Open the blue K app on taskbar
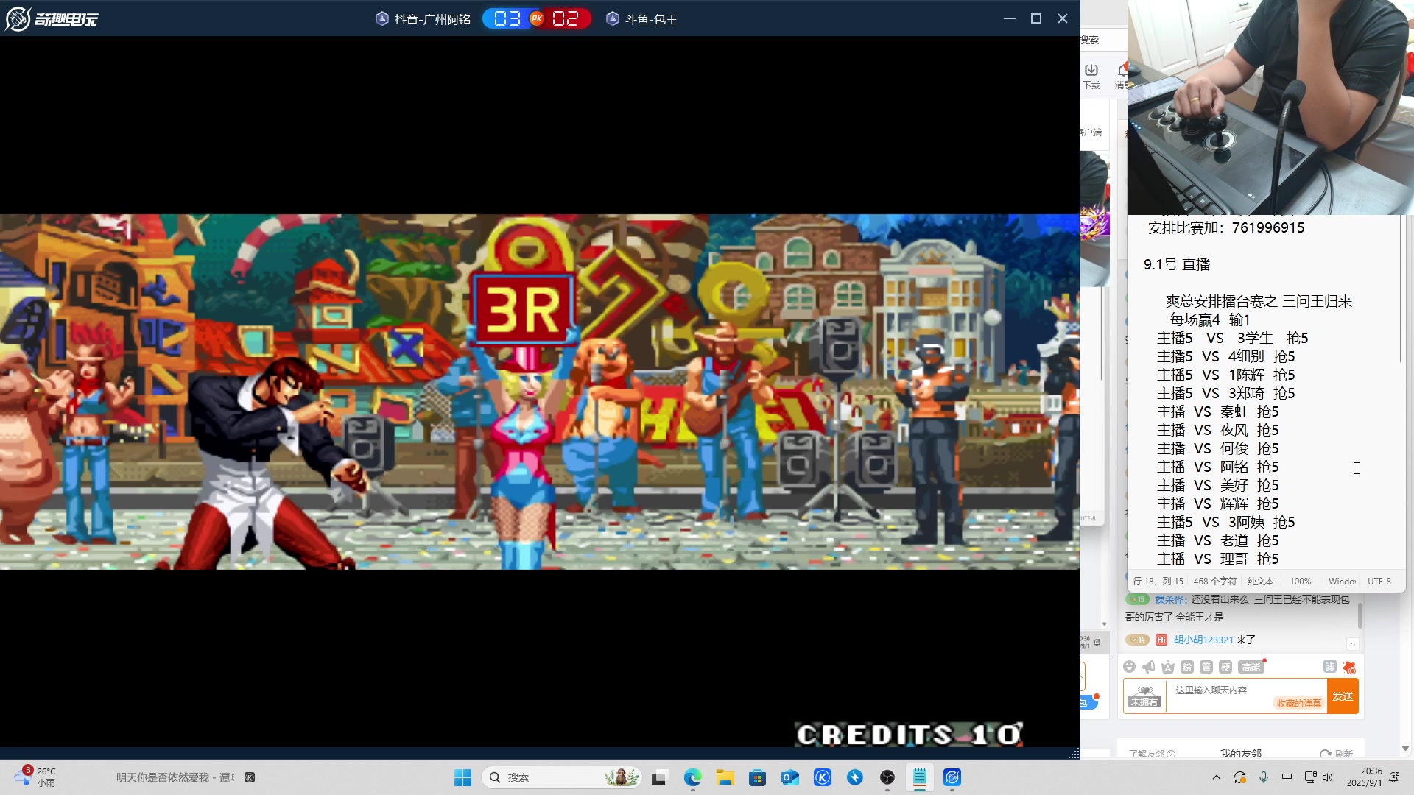 click(823, 777)
